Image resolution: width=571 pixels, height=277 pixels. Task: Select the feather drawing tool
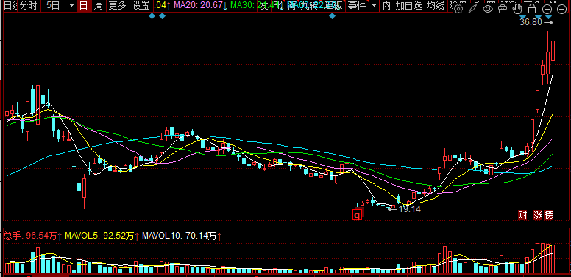tap(473, 9)
